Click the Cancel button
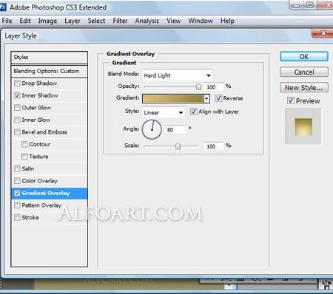Screen dimensions: 333x294 tap(304, 72)
